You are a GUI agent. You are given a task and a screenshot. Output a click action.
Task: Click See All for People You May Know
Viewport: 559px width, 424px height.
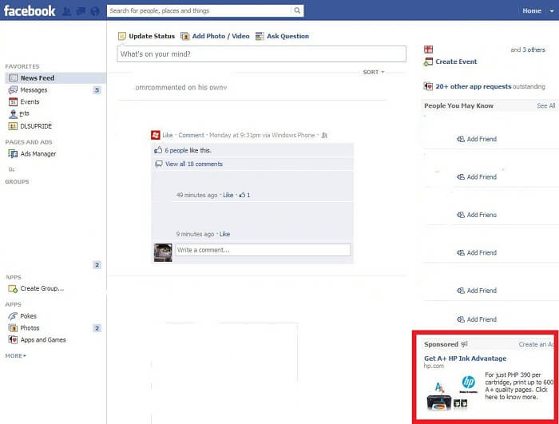[x=546, y=105]
